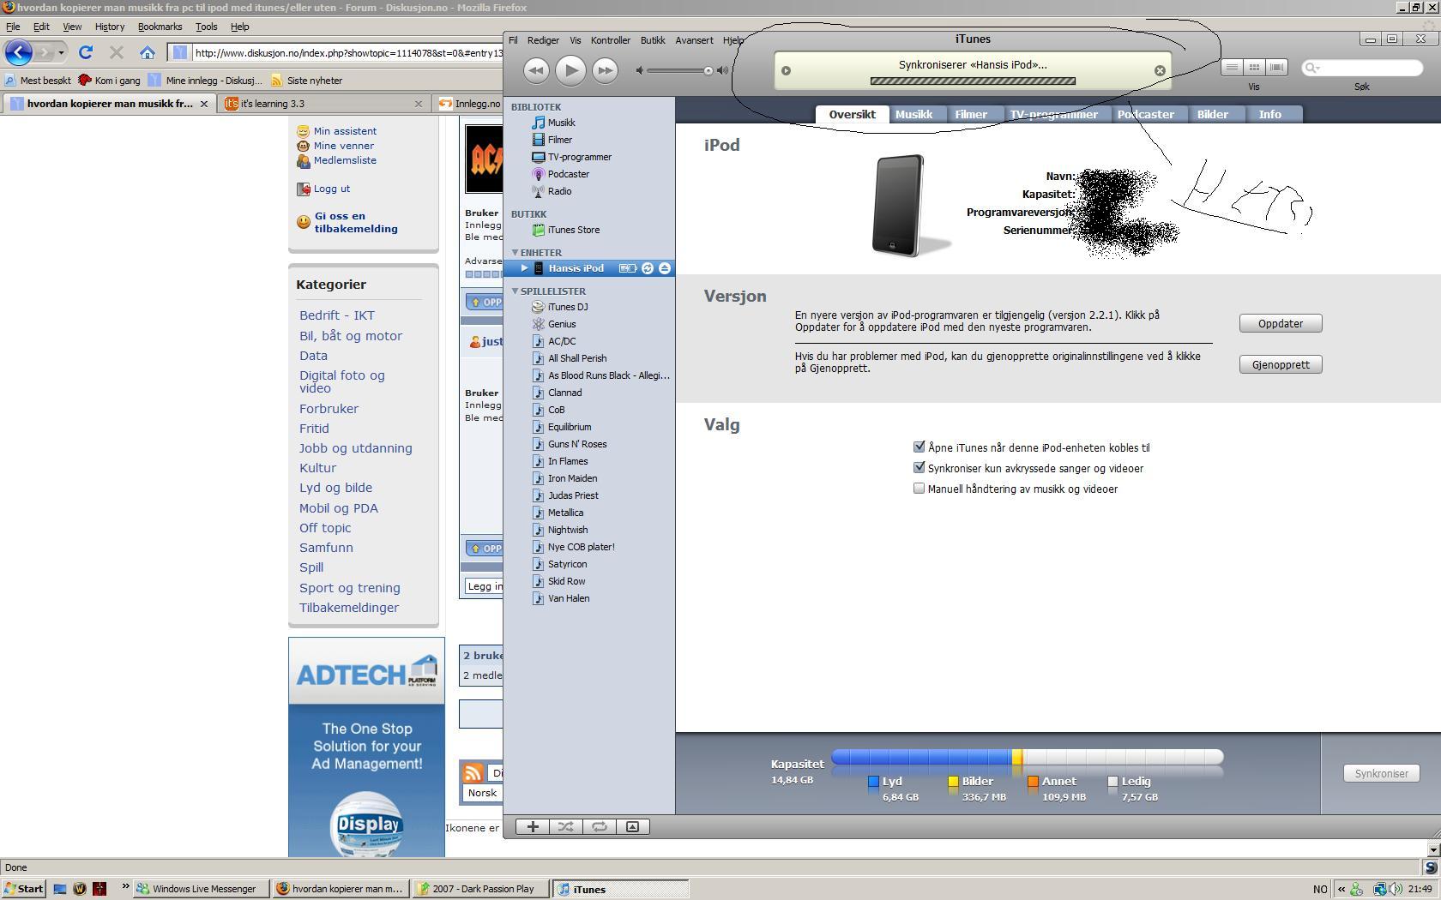The height and width of the screenshot is (900, 1441).
Task: Click the iTunes play button
Action: 570,70
